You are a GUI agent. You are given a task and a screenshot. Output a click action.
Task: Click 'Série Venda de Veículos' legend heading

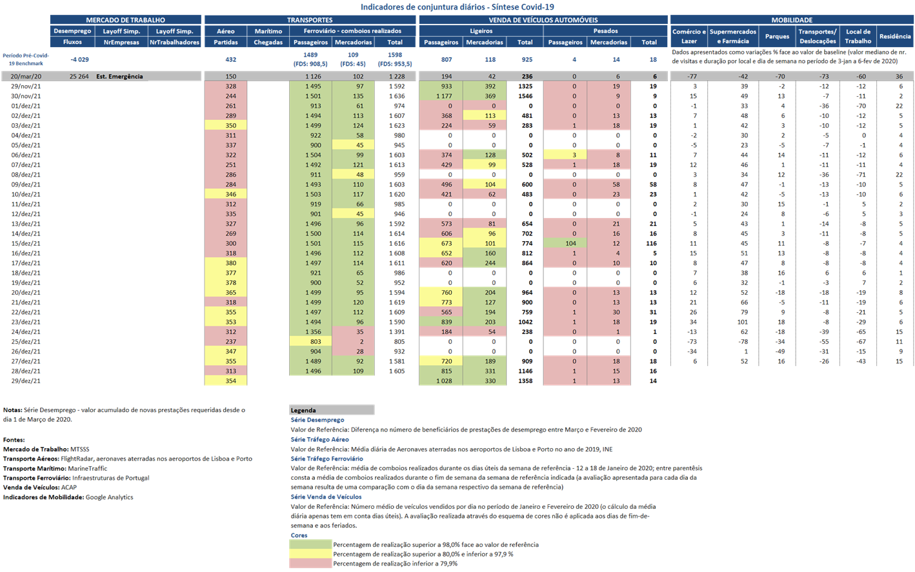coord(326,497)
